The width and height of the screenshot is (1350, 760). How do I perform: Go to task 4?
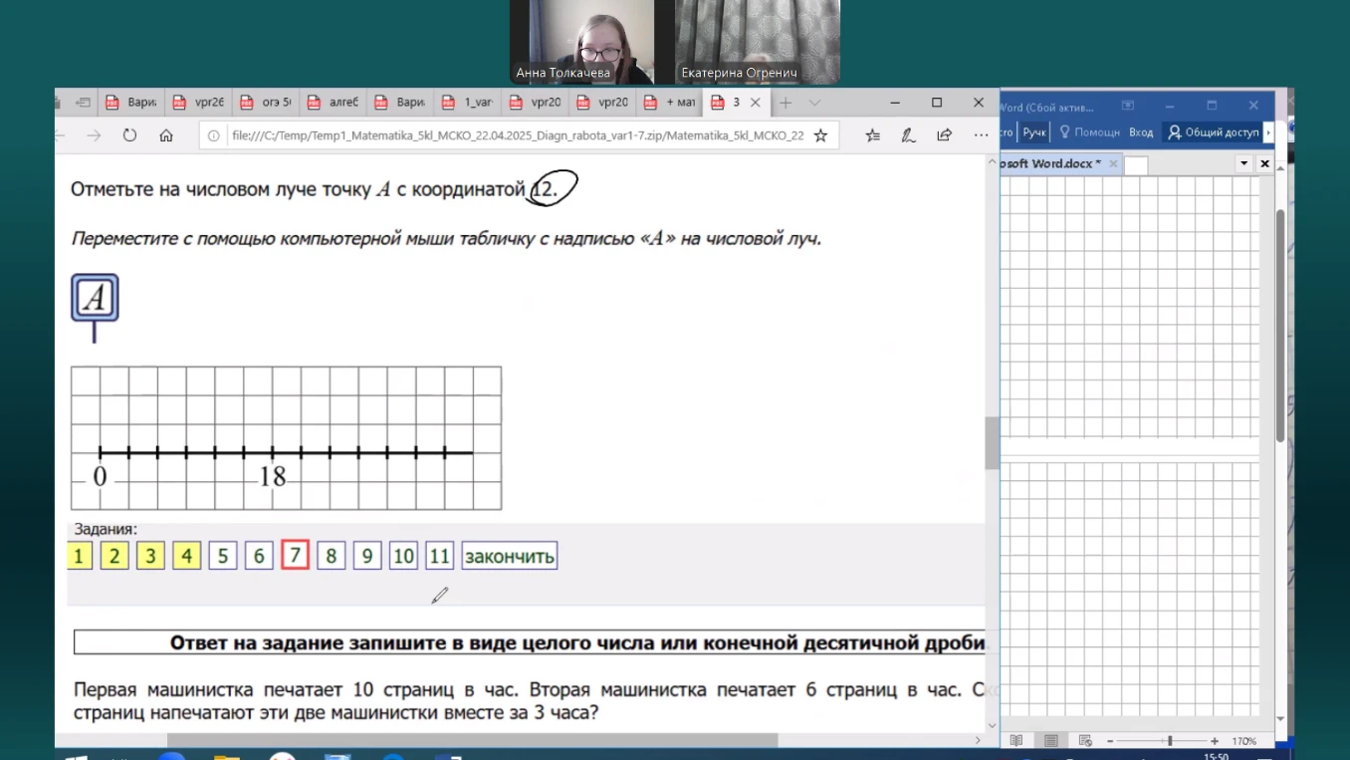tap(186, 556)
